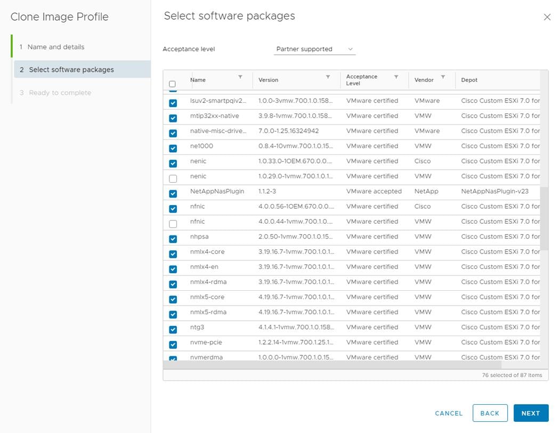Uncheck the Cisco nenic 1.0.33.0 checkbox
Viewport: 560px width, 433px height.
pyautogui.click(x=173, y=164)
